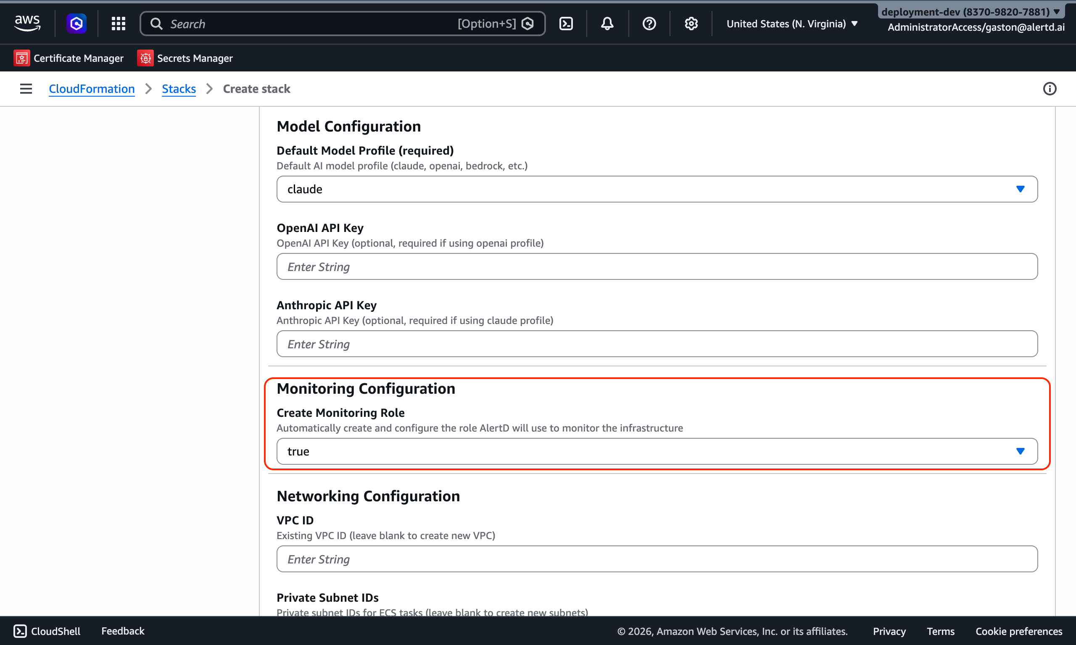Open the Terms footer link
Viewport: 1076px width, 645px height.
click(940, 631)
